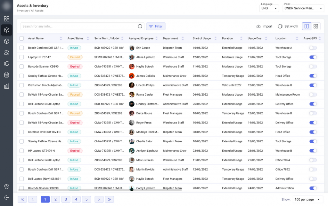This screenshot has height=206, width=328.
Task: Open the calendar icon in the sidebar
Action: pyautogui.click(x=6, y=75)
